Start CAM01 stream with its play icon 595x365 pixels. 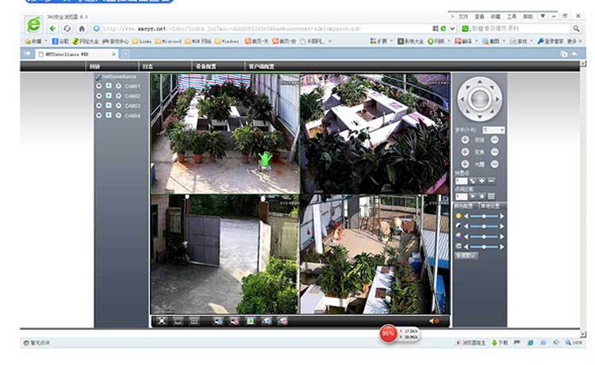pyautogui.click(x=109, y=86)
